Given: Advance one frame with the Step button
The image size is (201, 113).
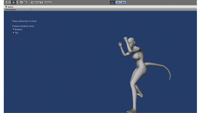Looking at the screenshot, I should pyautogui.click(x=123, y=3).
